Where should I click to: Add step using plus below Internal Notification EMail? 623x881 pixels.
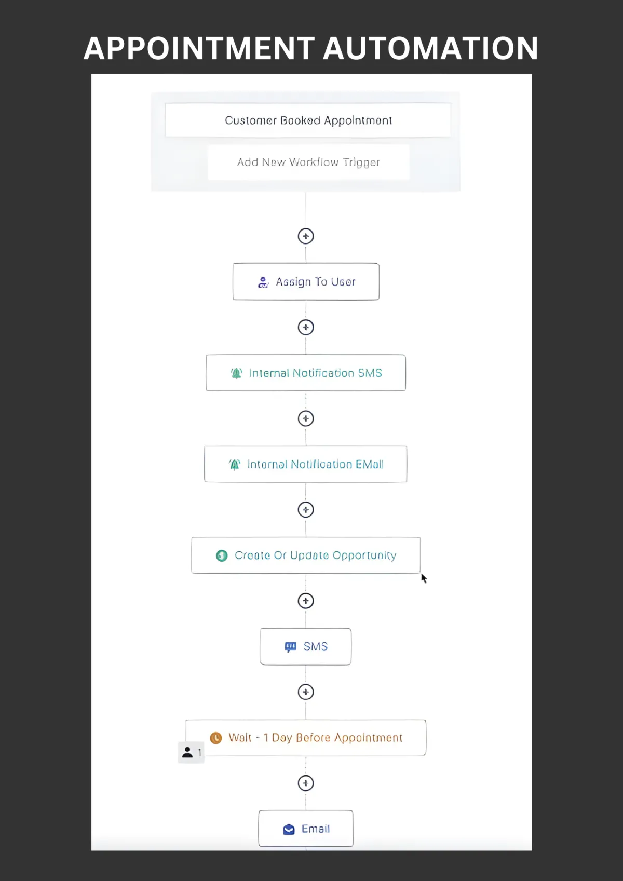306,510
